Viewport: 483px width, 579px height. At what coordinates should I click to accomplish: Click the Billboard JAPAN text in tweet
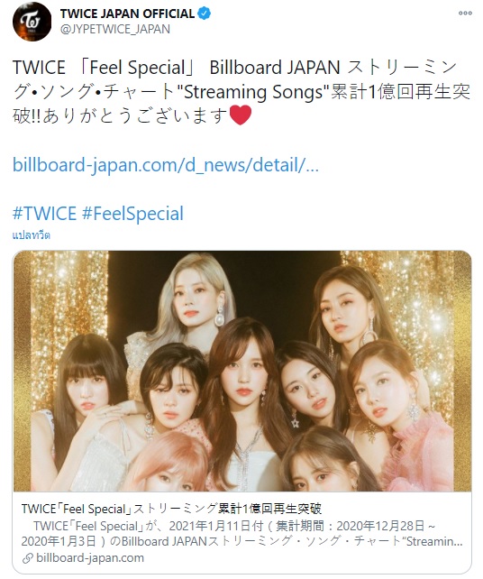coord(275,68)
